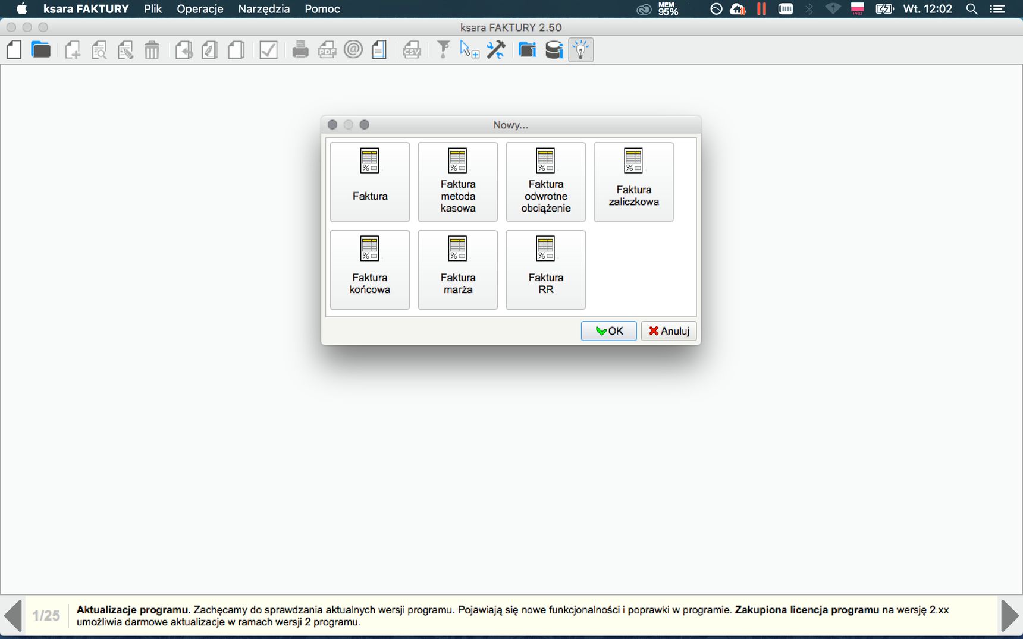
Task: Click the cursor selection with plus icon
Action: pyautogui.click(x=469, y=50)
